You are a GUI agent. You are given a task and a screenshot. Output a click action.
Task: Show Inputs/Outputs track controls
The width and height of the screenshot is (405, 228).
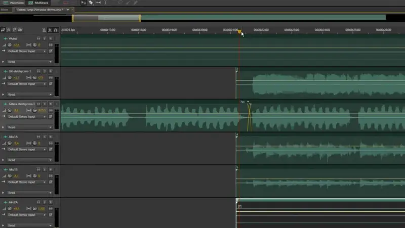click(3, 30)
